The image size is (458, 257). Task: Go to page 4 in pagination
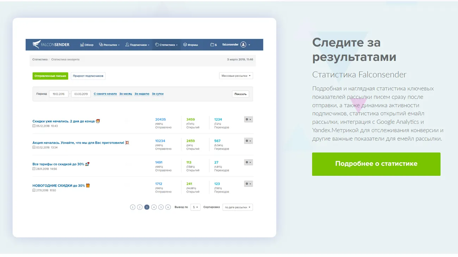click(x=154, y=207)
